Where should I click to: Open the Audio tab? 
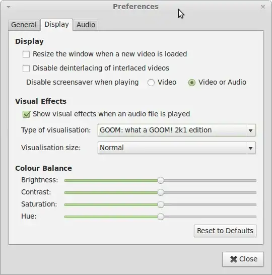(x=86, y=25)
